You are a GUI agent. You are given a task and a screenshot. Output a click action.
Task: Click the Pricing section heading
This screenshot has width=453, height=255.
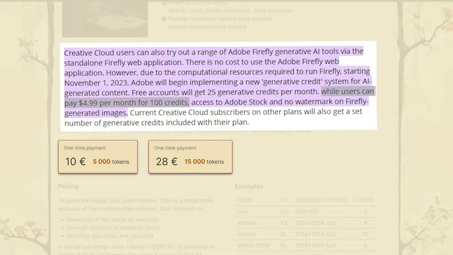[x=68, y=186]
